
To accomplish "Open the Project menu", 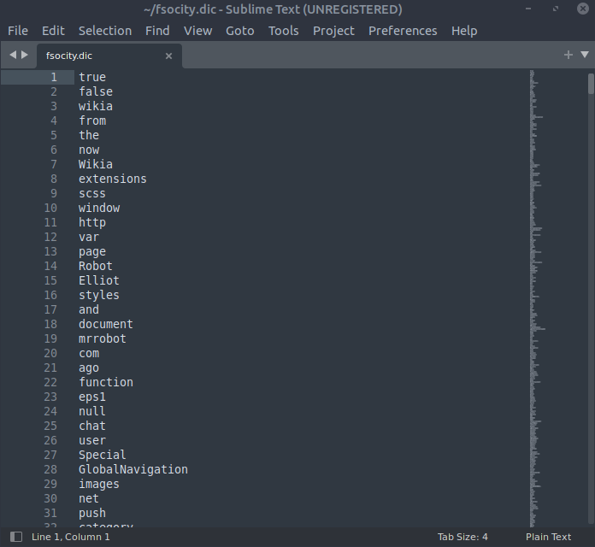I will click(333, 31).
